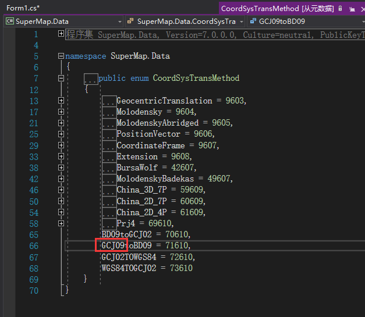The width and height of the screenshot is (365, 317).
Task: Expand collapsed comment for China_2D_4P
Action: tap(61, 212)
